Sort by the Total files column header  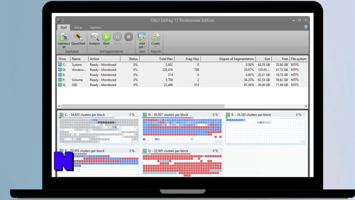point(157,59)
